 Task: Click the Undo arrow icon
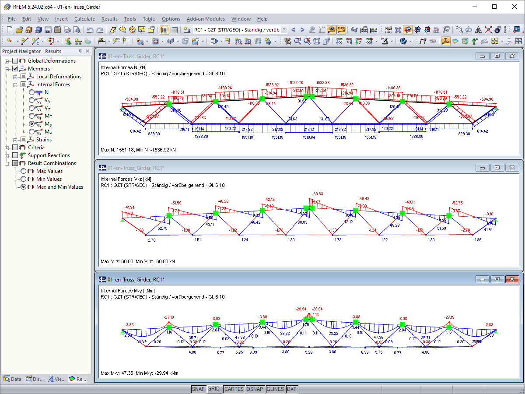(90, 30)
